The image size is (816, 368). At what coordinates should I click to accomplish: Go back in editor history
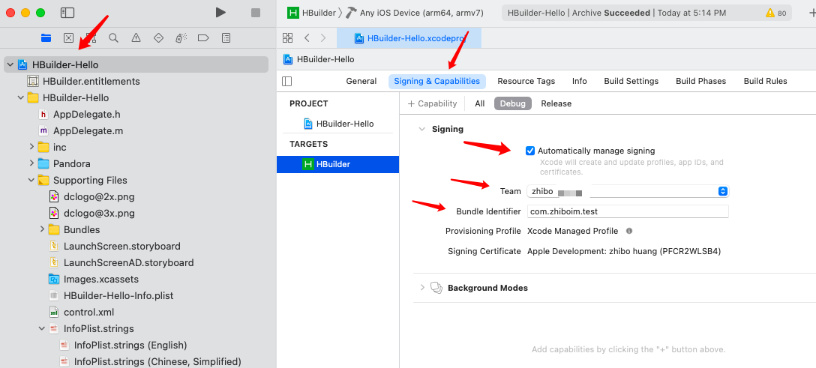pyautogui.click(x=307, y=37)
